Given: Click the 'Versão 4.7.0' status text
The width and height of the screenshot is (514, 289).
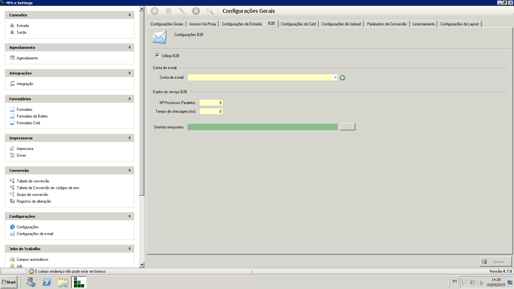Looking at the screenshot, I should click(501, 271).
